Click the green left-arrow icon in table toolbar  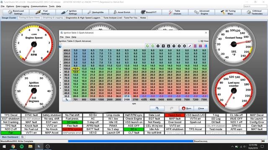[147, 46]
